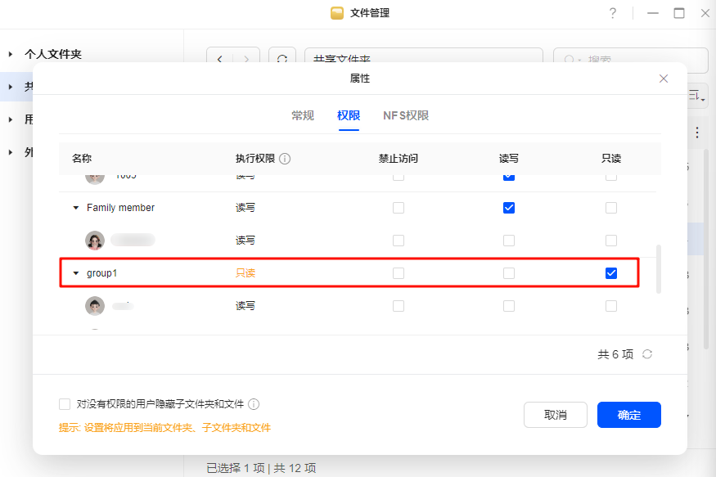The width and height of the screenshot is (716, 477).
Task: Collapse the Family member group
Action: [77, 208]
